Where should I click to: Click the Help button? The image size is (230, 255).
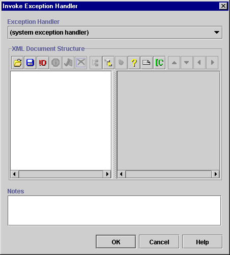203,242
